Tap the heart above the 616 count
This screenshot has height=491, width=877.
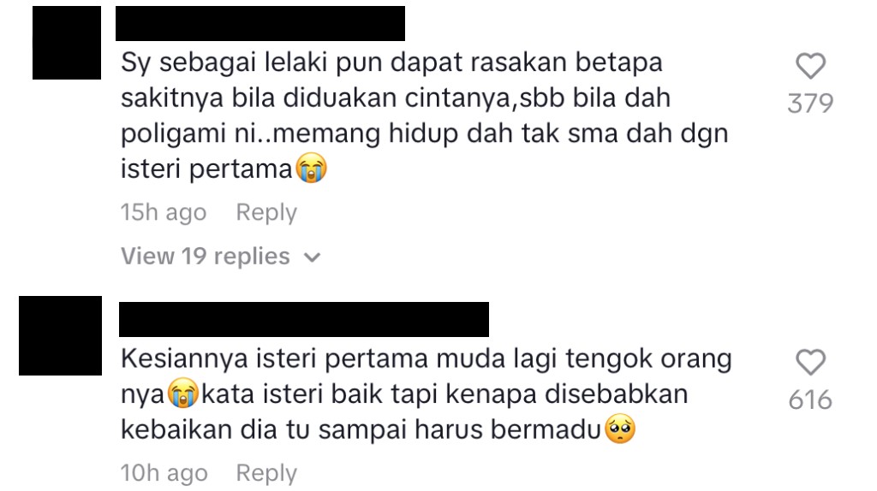pyautogui.click(x=810, y=362)
